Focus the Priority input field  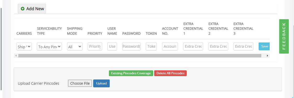click(x=95, y=46)
